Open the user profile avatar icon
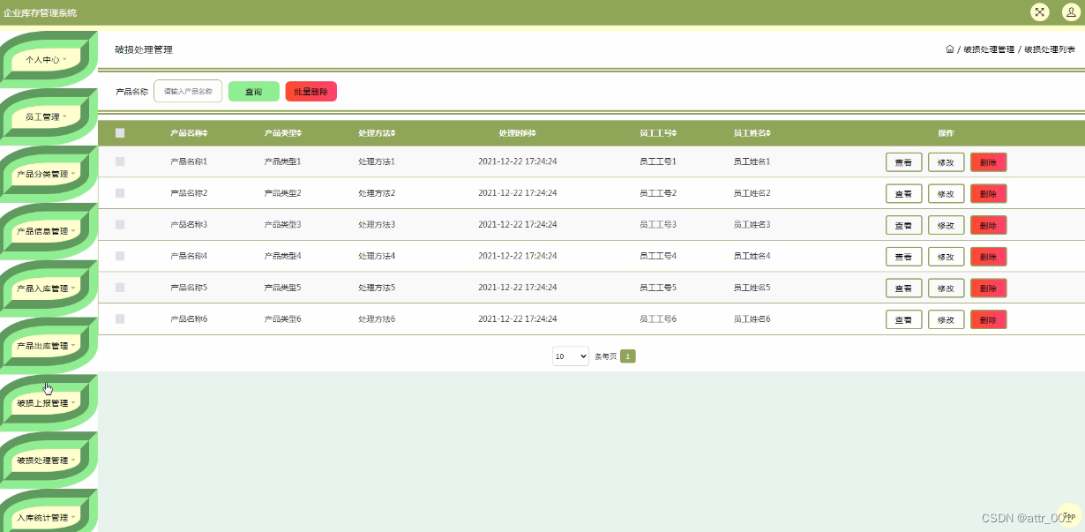This screenshot has width=1085, height=532. 1070,11
